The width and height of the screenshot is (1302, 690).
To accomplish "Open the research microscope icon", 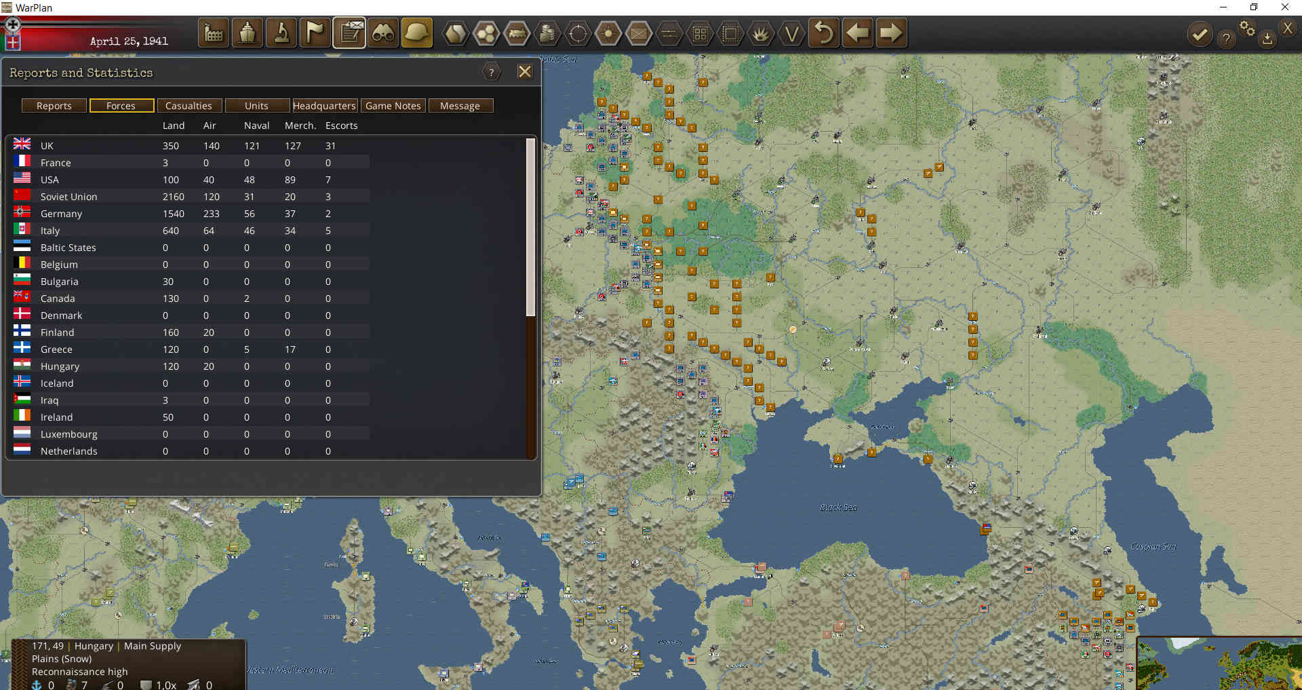I will (x=281, y=33).
